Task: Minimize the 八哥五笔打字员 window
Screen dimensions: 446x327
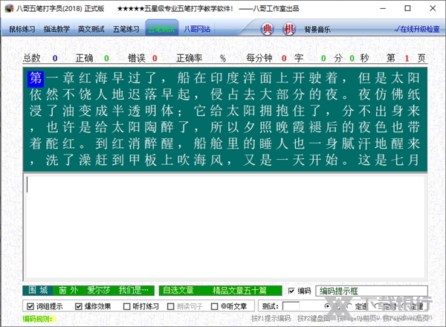Action: pyautogui.click(x=383, y=8)
